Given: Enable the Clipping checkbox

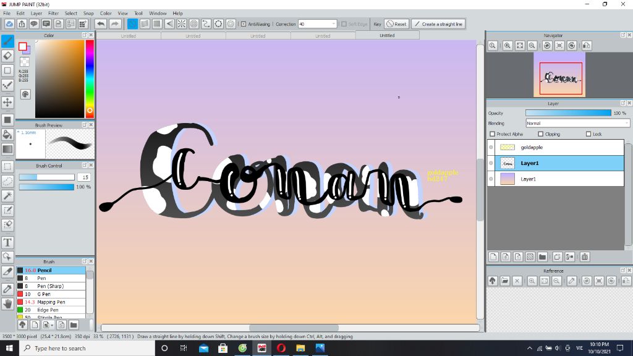Looking at the screenshot, I should coord(540,134).
